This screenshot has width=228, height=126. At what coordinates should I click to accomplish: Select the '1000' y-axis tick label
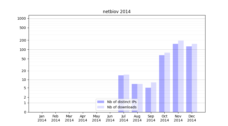click(x=22, y=18)
